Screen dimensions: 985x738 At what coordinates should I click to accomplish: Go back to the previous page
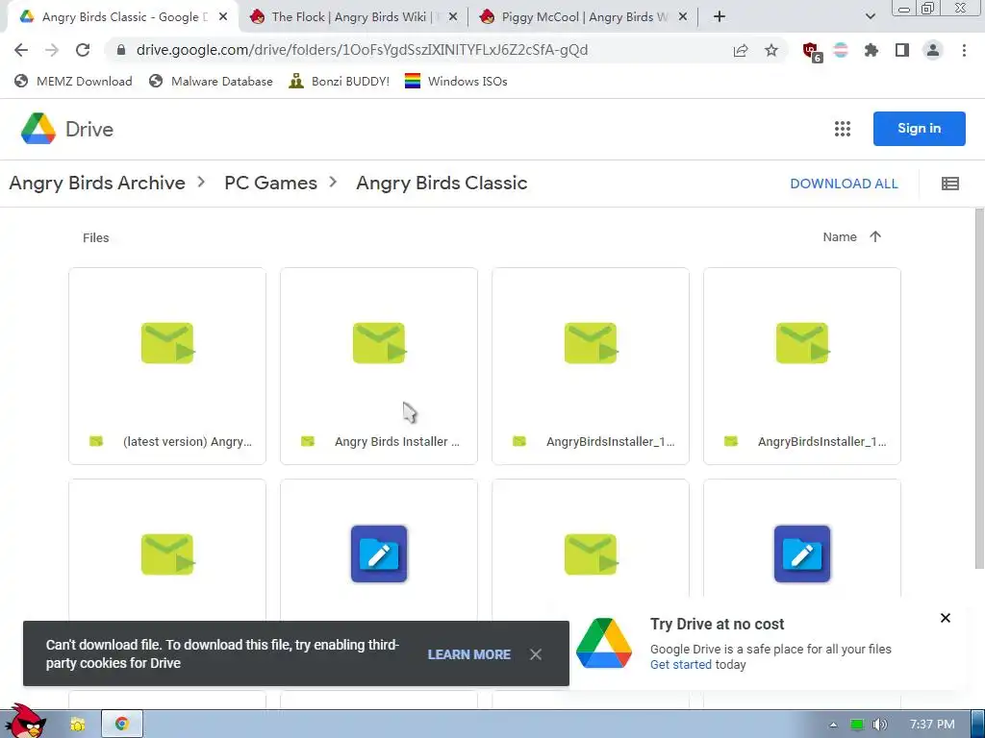coord(21,50)
